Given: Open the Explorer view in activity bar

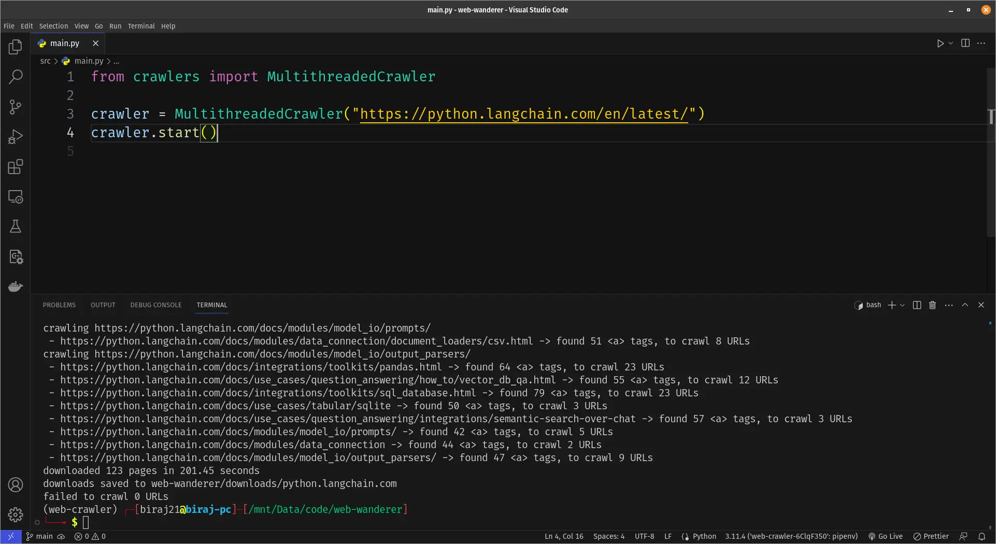Looking at the screenshot, I should [x=16, y=47].
